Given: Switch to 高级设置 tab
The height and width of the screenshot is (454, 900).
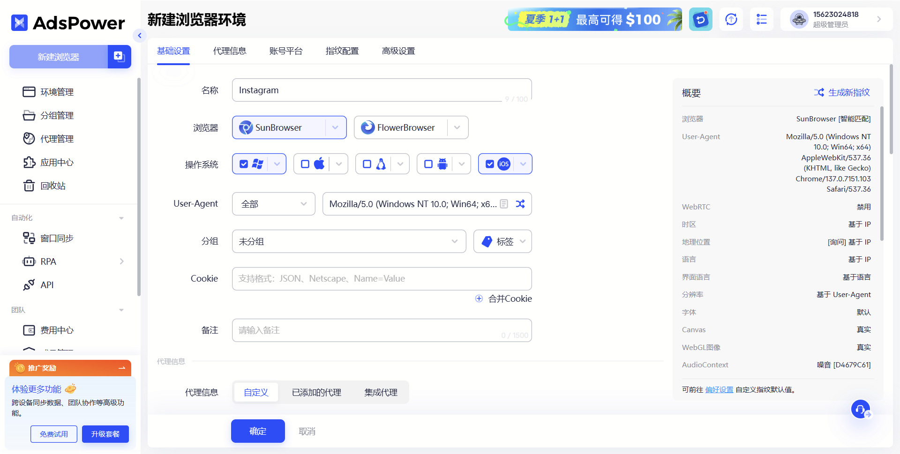Looking at the screenshot, I should pos(398,51).
